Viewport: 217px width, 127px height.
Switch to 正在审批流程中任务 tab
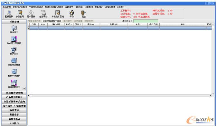(x=52, y=21)
